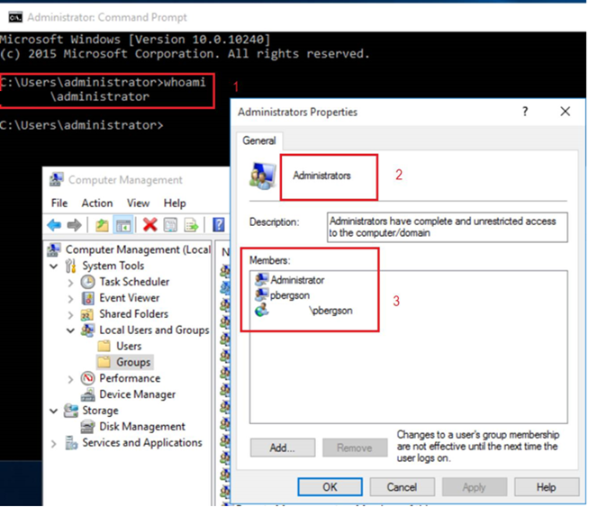Image resolution: width=589 pixels, height=507 pixels.
Task: Select Event Viewer in the tree
Action: pyautogui.click(x=129, y=298)
